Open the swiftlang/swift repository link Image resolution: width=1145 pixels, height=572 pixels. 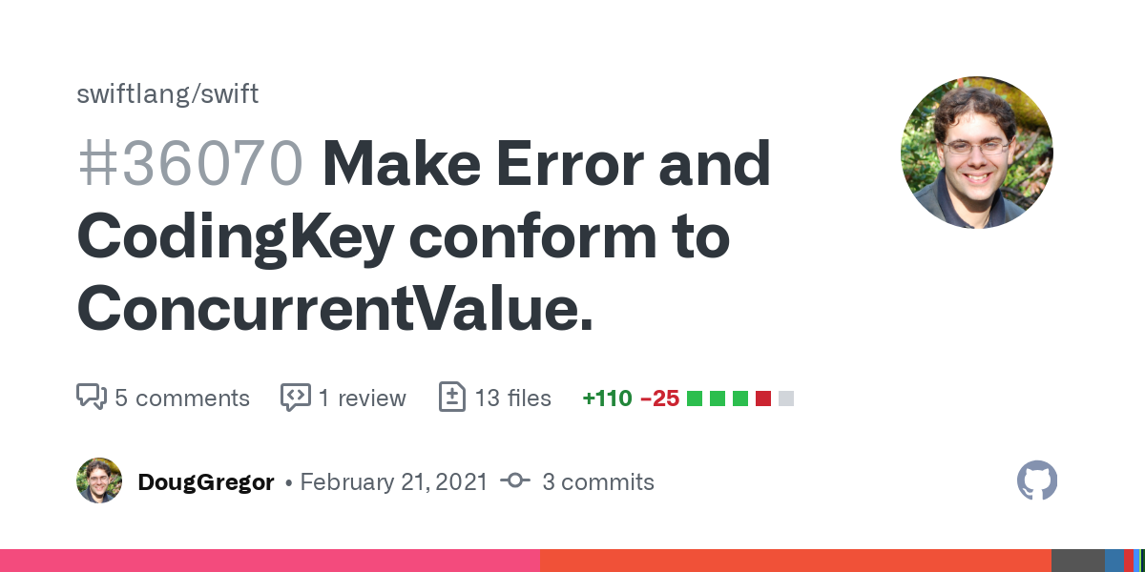pyautogui.click(x=167, y=94)
